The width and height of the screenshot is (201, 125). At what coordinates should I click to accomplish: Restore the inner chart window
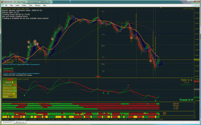pos(196,5)
